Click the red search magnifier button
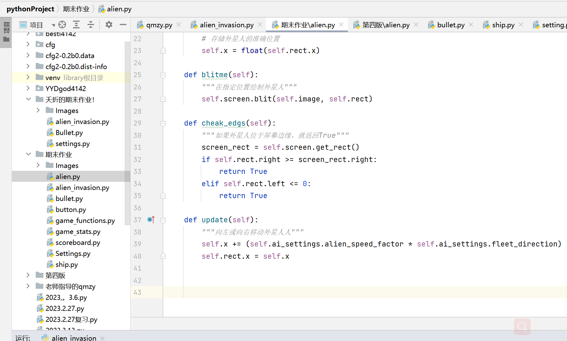 pos(522,327)
